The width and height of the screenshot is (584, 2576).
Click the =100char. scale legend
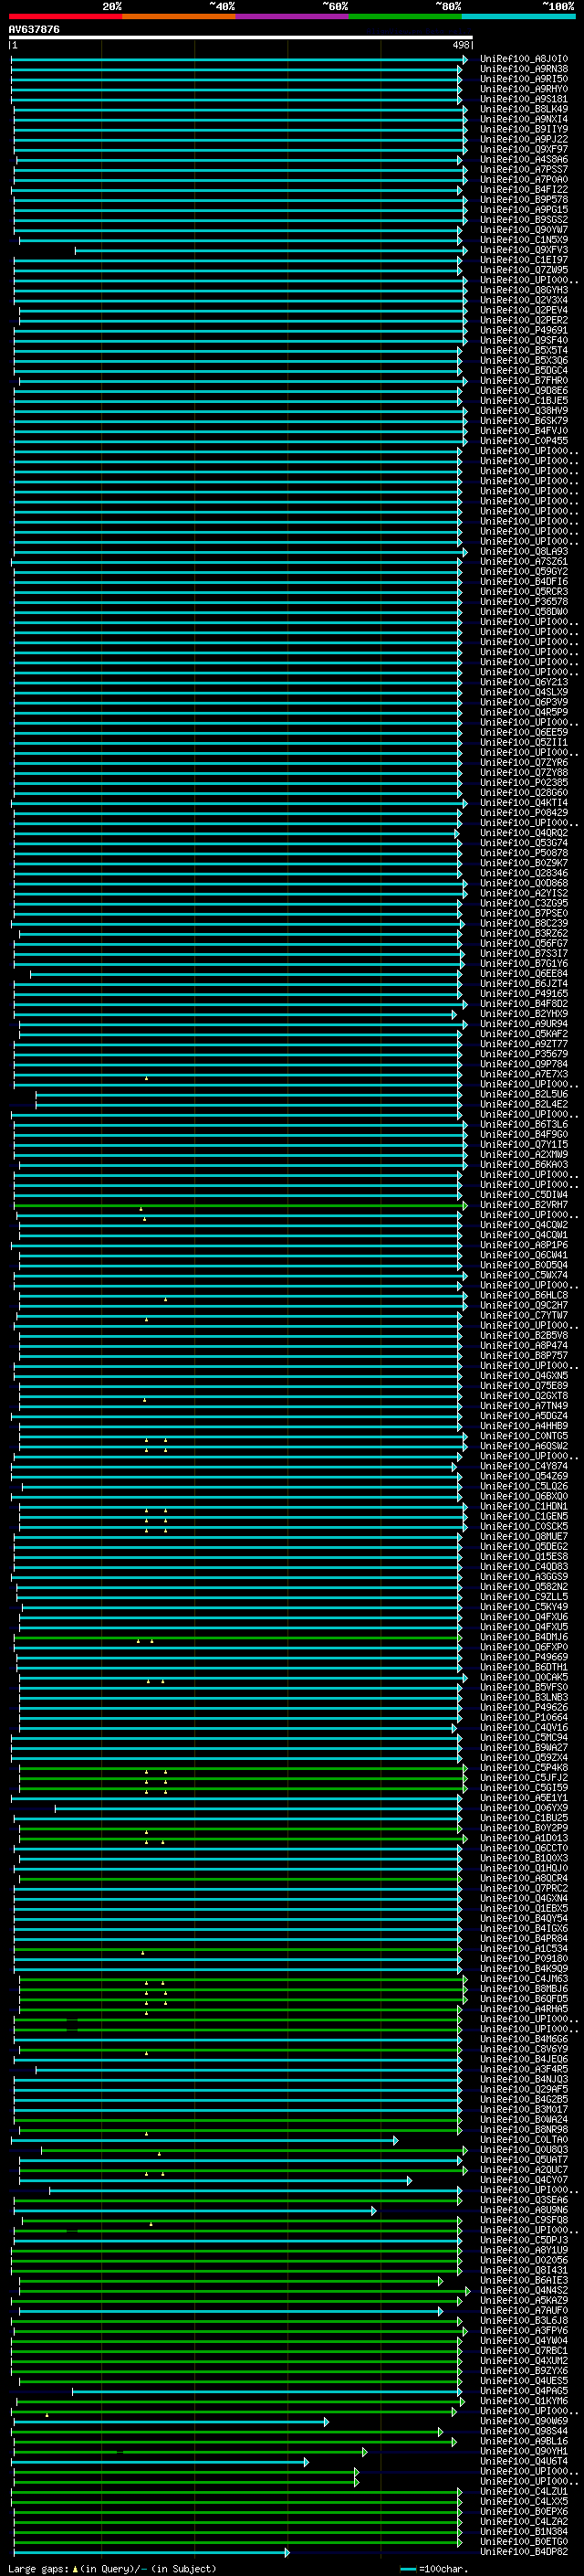click(x=433, y=2568)
